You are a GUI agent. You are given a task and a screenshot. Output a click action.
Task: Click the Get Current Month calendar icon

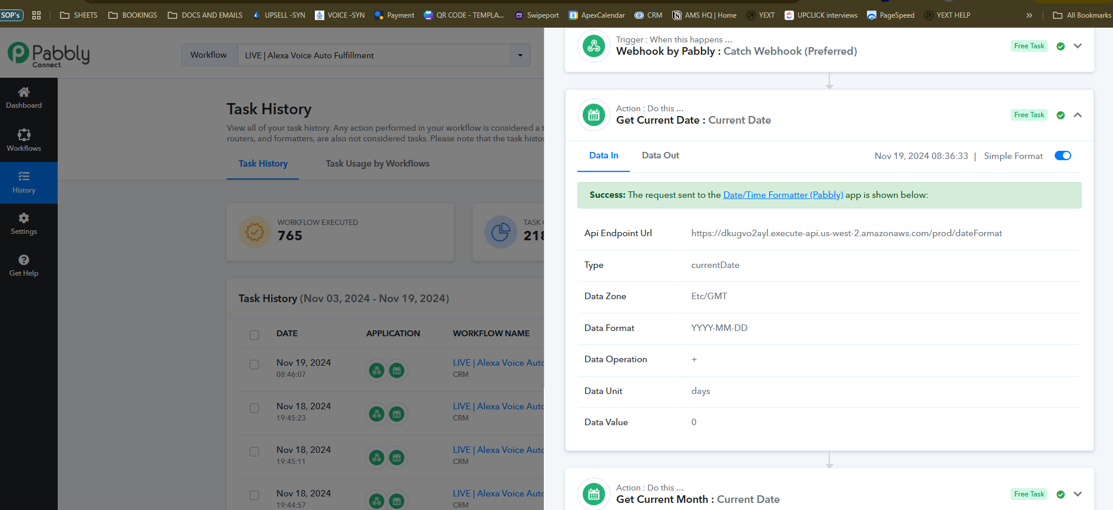[x=594, y=494]
